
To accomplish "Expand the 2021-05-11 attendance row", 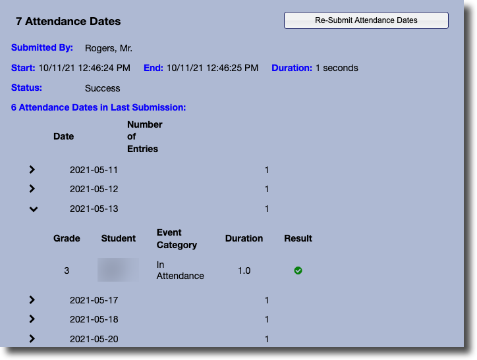I will (32, 170).
